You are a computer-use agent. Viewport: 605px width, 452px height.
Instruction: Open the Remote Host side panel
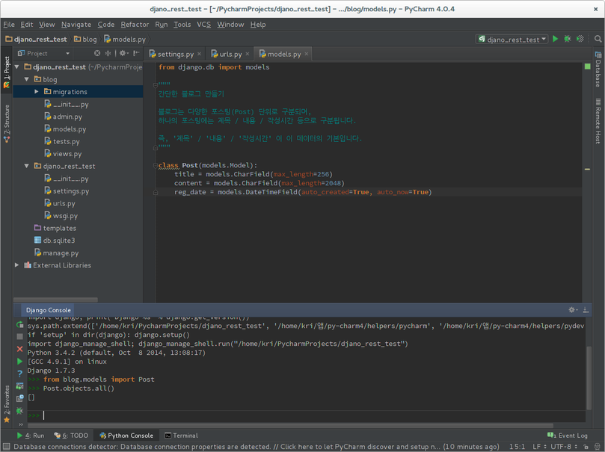click(598, 121)
